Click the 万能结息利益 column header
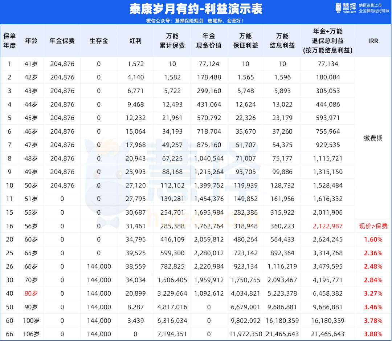This screenshot has height=341, width=392. click(282, 41)
